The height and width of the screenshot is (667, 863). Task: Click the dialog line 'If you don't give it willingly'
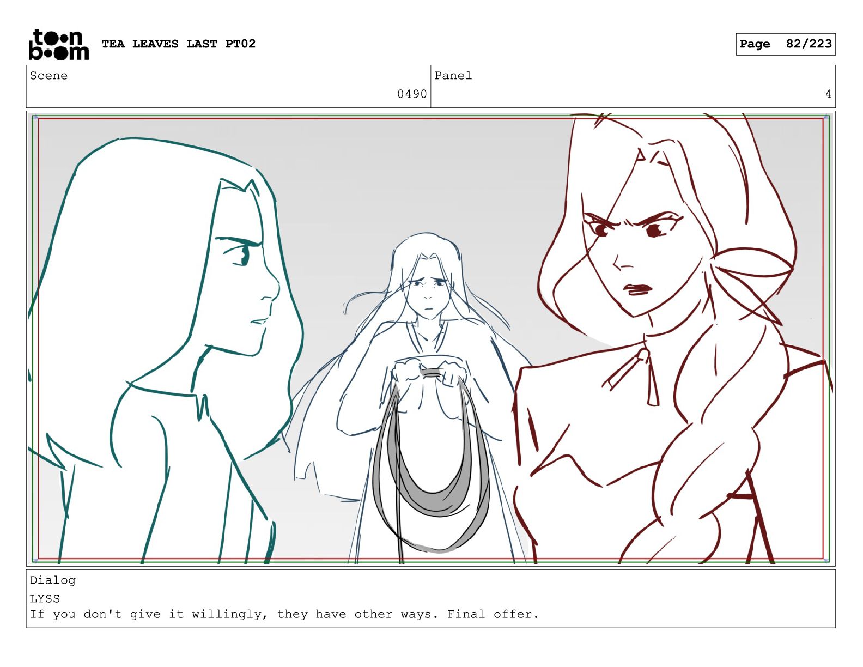click(284, 614)
